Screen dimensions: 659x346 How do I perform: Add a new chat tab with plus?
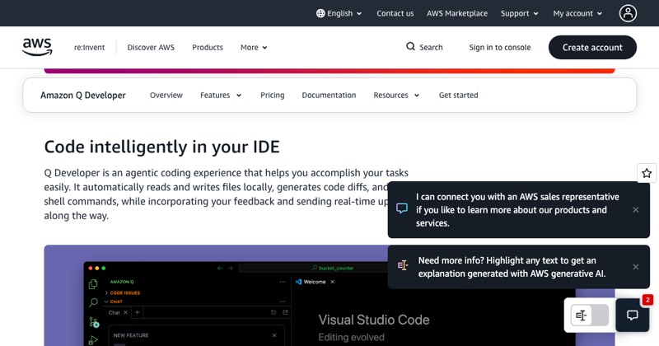pos(137,312)
